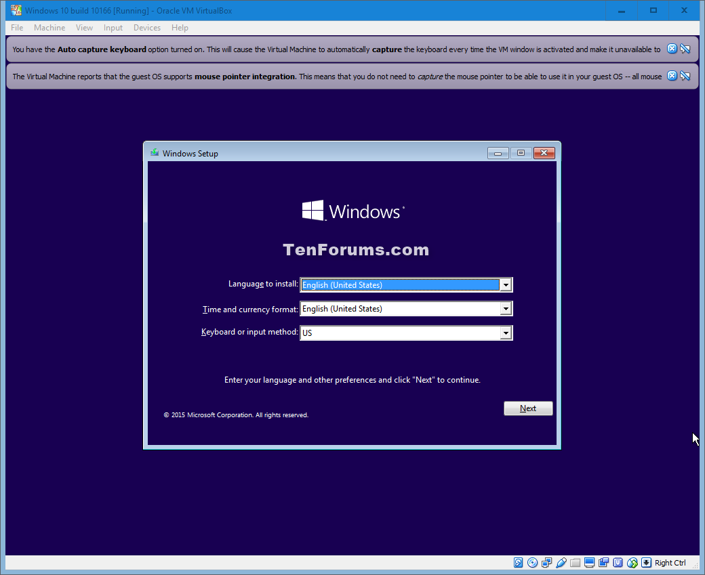
Task: Click Next to continue Windows Setup
Action: (528, 408)
